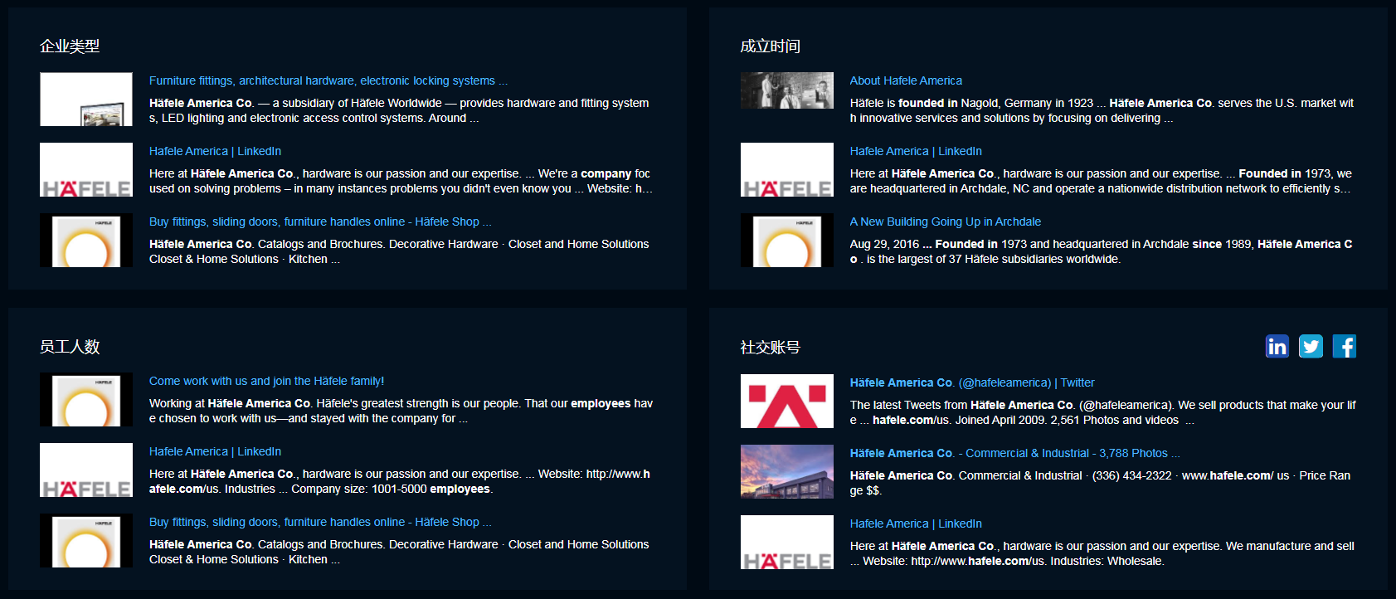The image size is (1396, 599).
Task: Click the 员工人数 section heading
Action: (70, 347)
